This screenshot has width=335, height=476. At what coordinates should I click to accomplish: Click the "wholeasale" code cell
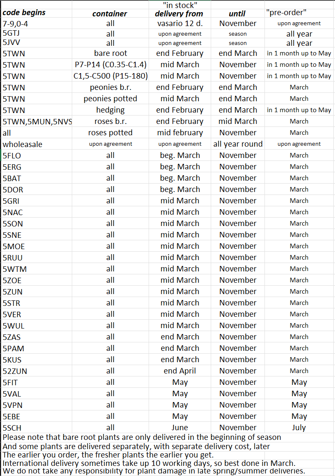point(22,144)
